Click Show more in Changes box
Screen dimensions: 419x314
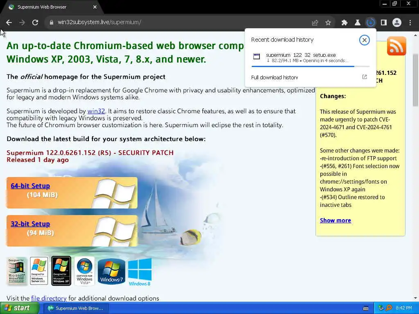336,220
